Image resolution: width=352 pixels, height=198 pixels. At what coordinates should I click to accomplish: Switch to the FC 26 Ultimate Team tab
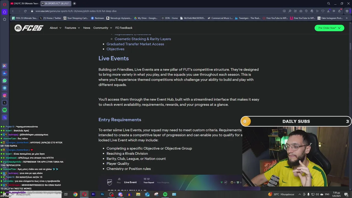[25, 4]
